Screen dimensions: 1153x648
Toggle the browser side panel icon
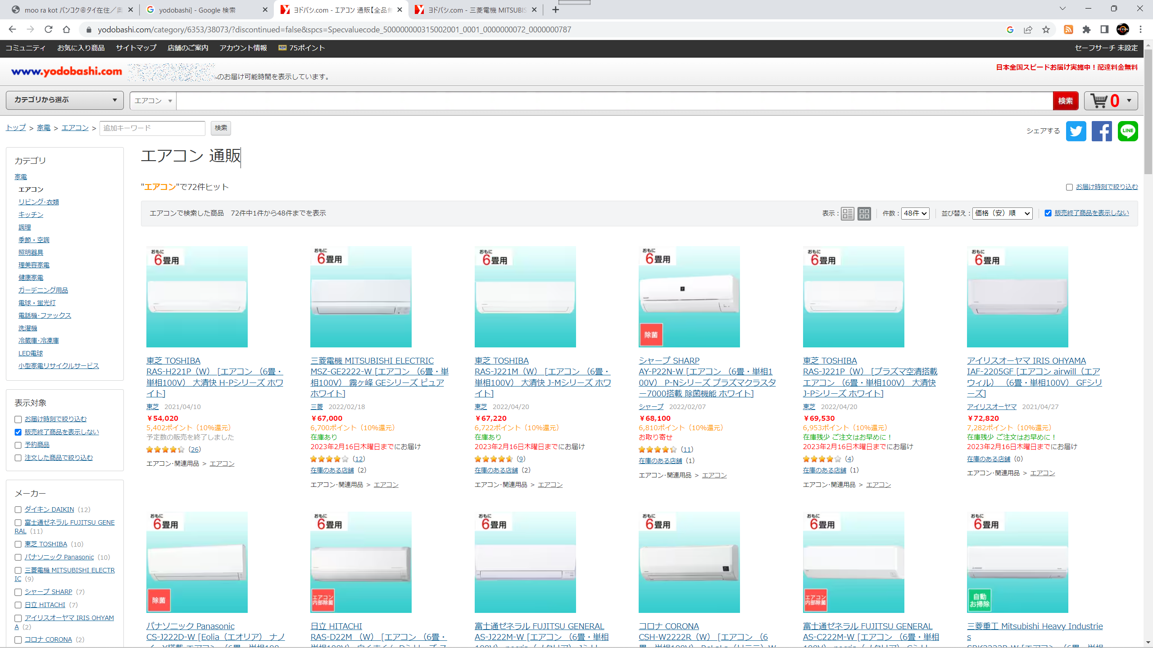(x=1104, y=30)
